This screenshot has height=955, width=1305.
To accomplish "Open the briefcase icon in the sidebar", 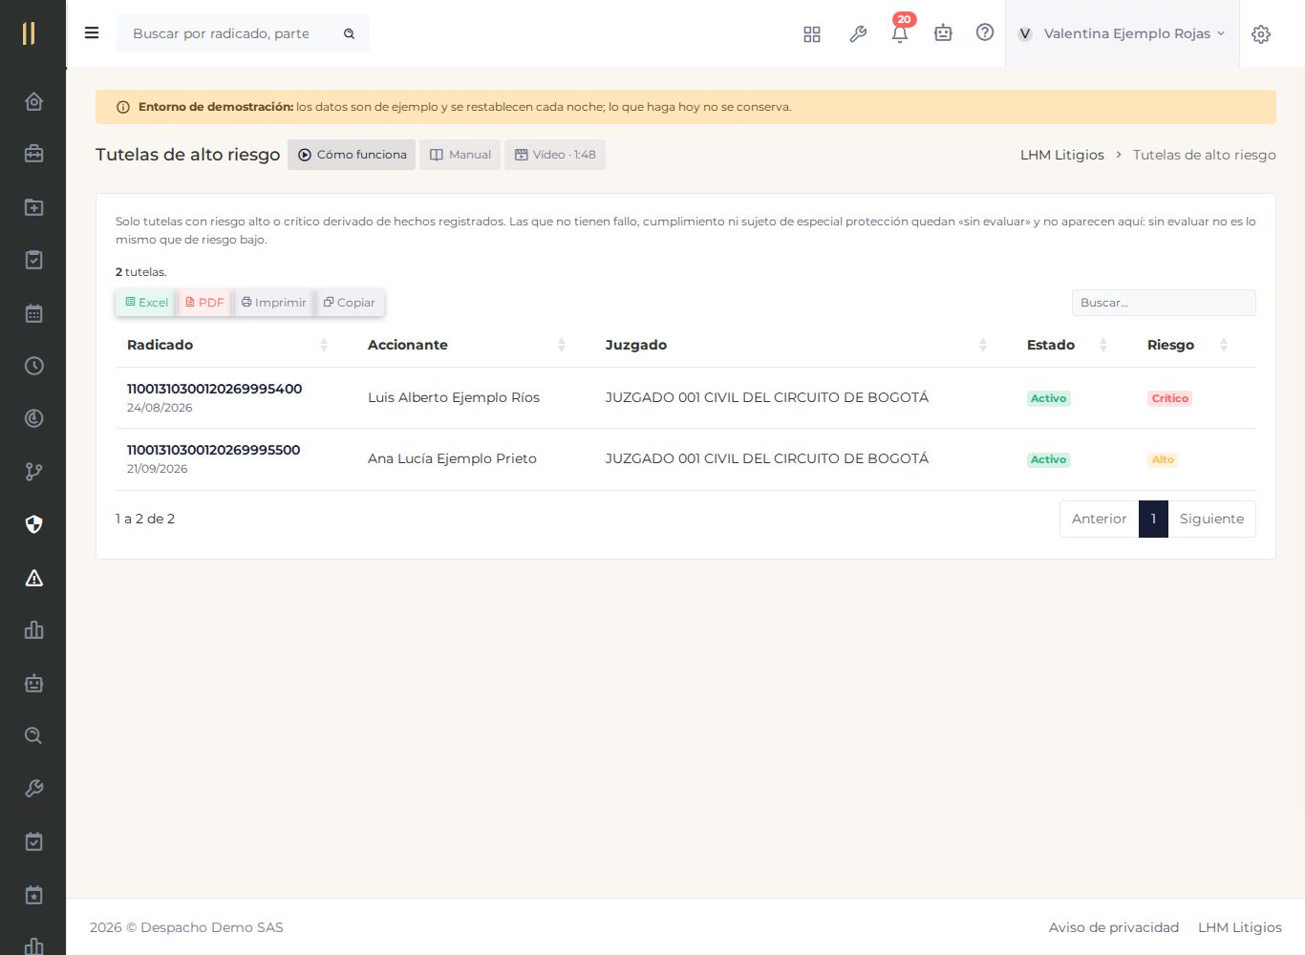I will click(33, 154).
